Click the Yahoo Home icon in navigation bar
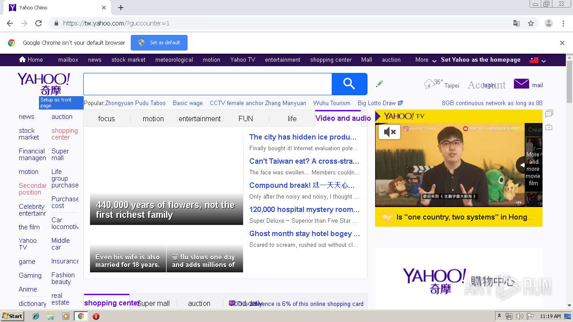The image size is (573, 322). click(22, 59)
